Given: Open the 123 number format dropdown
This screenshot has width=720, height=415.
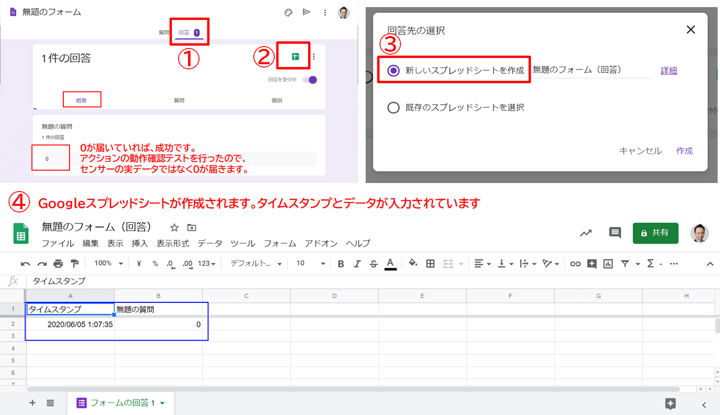Looking at the screenshot, I should (x=206, y=264).
